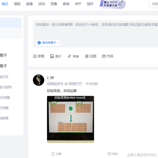Select the sidebar item ending in 端与架构

pos(6,87)
